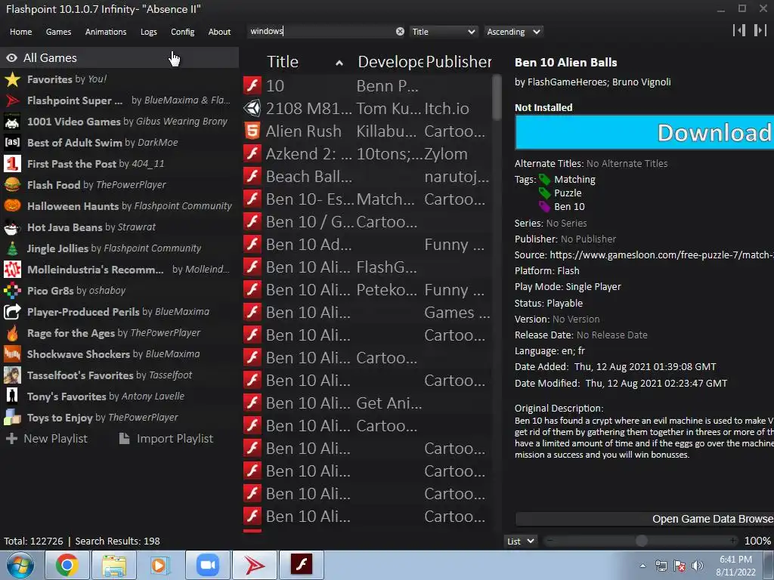Open the Games tab
This screenshot has width=774, height=580.
(58, 32)
